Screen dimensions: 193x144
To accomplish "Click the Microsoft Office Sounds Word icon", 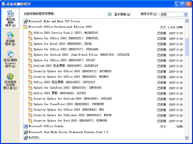I will (x=26, y=126).
